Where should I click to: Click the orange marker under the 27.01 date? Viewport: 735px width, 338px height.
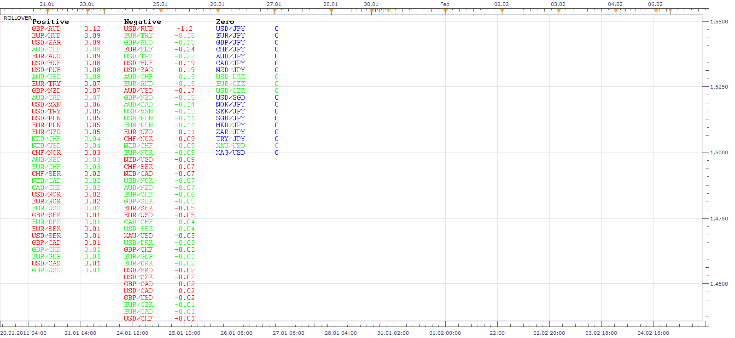tap(274, 11)
